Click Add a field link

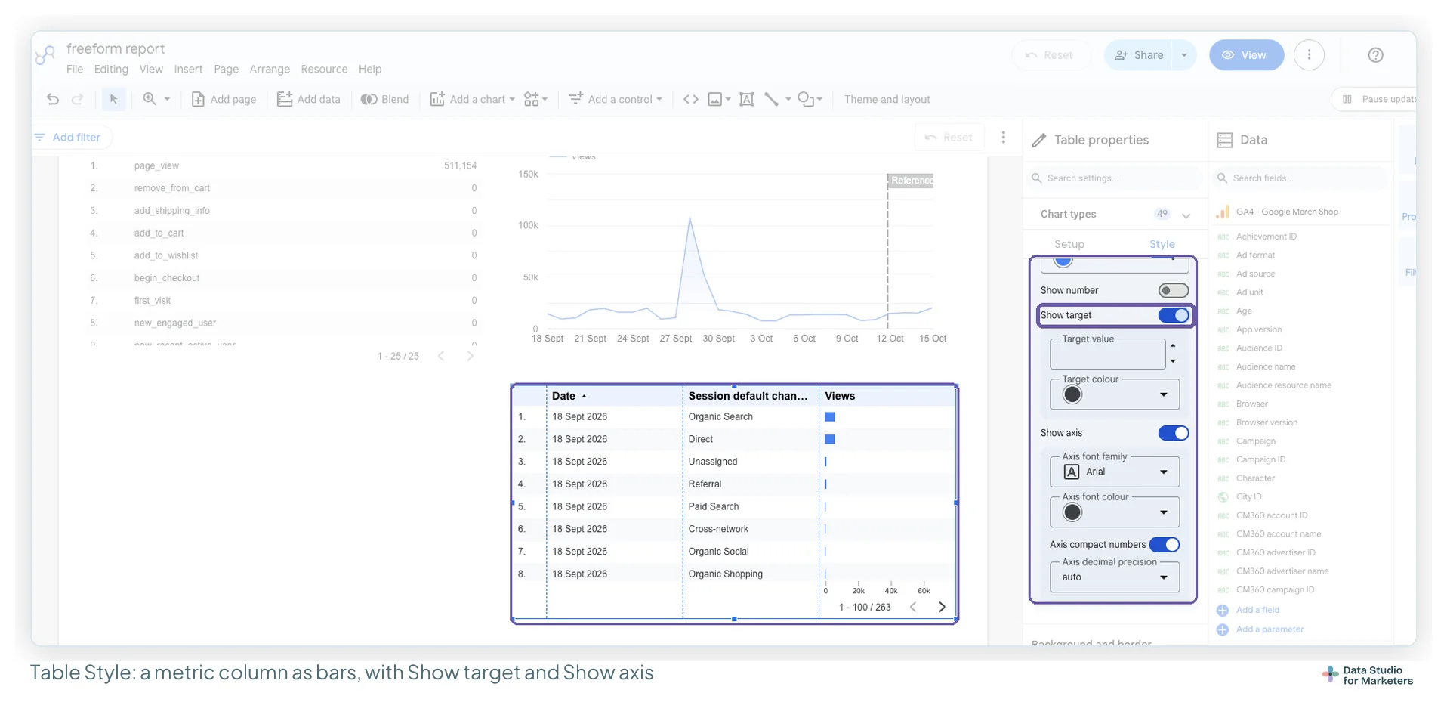(1257, 610)
